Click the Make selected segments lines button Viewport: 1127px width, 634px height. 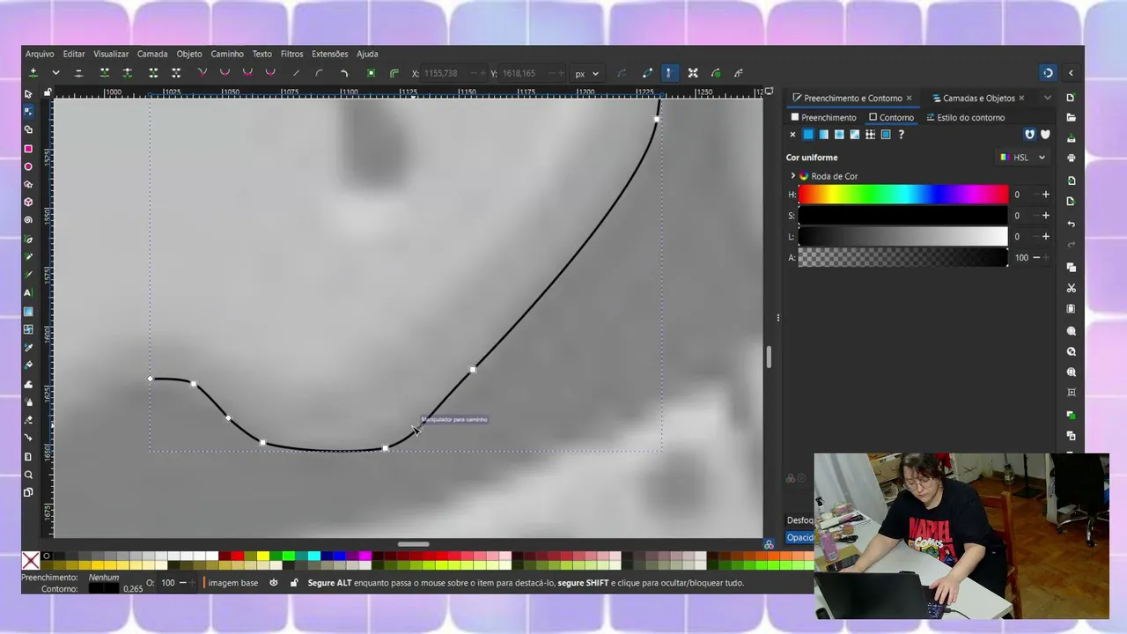tap(296, 73)
